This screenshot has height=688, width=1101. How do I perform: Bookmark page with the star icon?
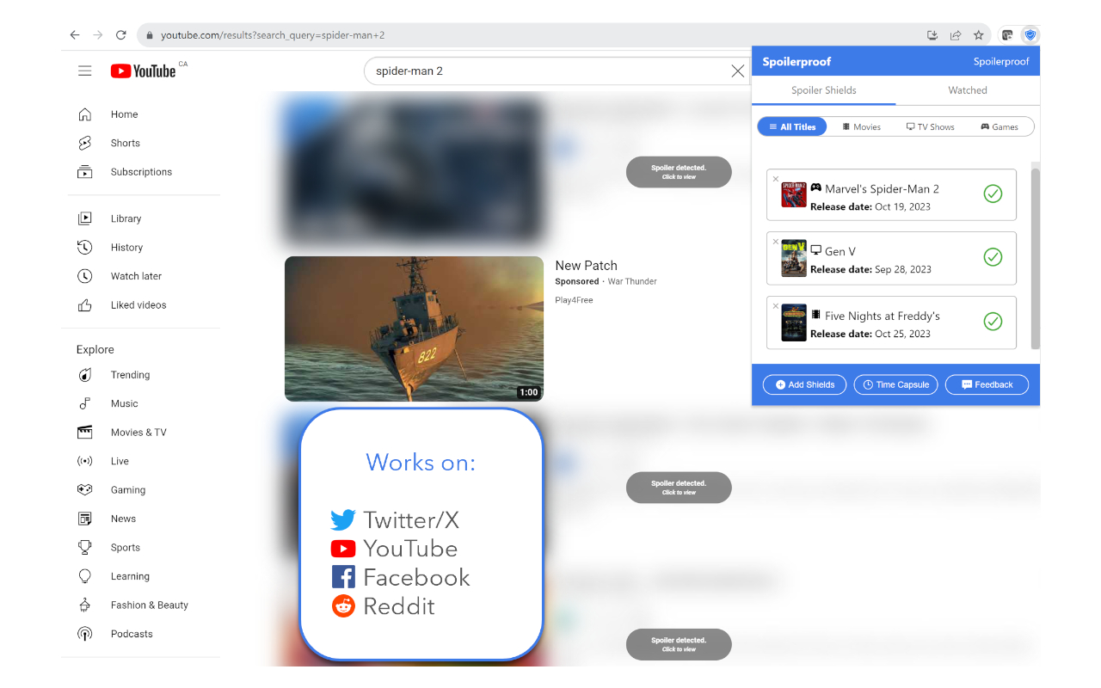pos(978,35)
